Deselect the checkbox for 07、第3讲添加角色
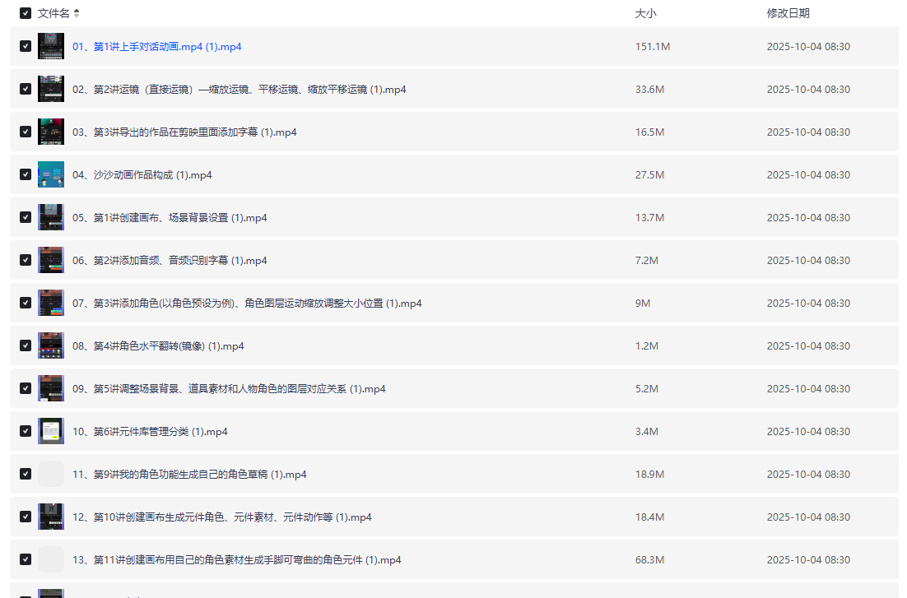This screenshot has height=598, width=907. click(26, 304)
